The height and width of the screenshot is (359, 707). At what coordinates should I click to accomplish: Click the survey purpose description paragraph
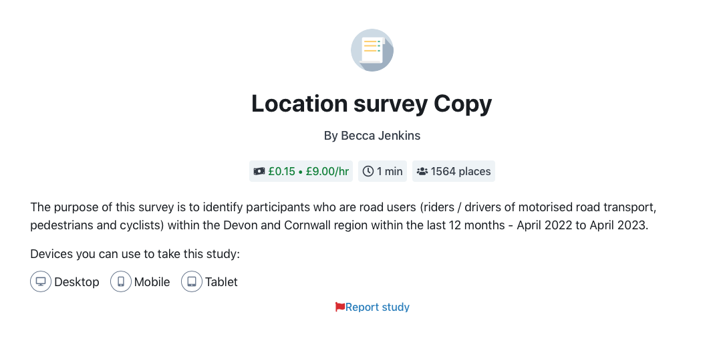pyautogui.click(x=343, y=216)
